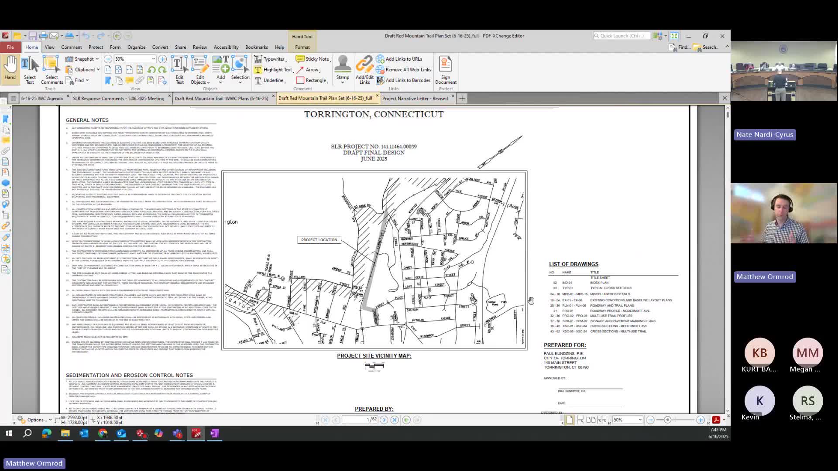This screenshot has height=471, width=838.
Task: Click Sign Document icon
Action: (x=446, y=70)
